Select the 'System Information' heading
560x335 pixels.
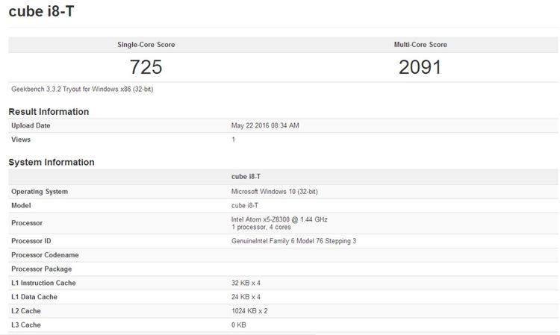coord(52,163)
